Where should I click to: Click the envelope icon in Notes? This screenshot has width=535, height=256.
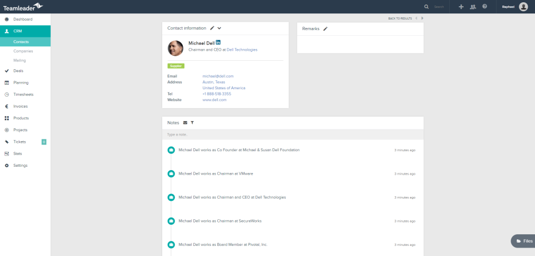185,123
